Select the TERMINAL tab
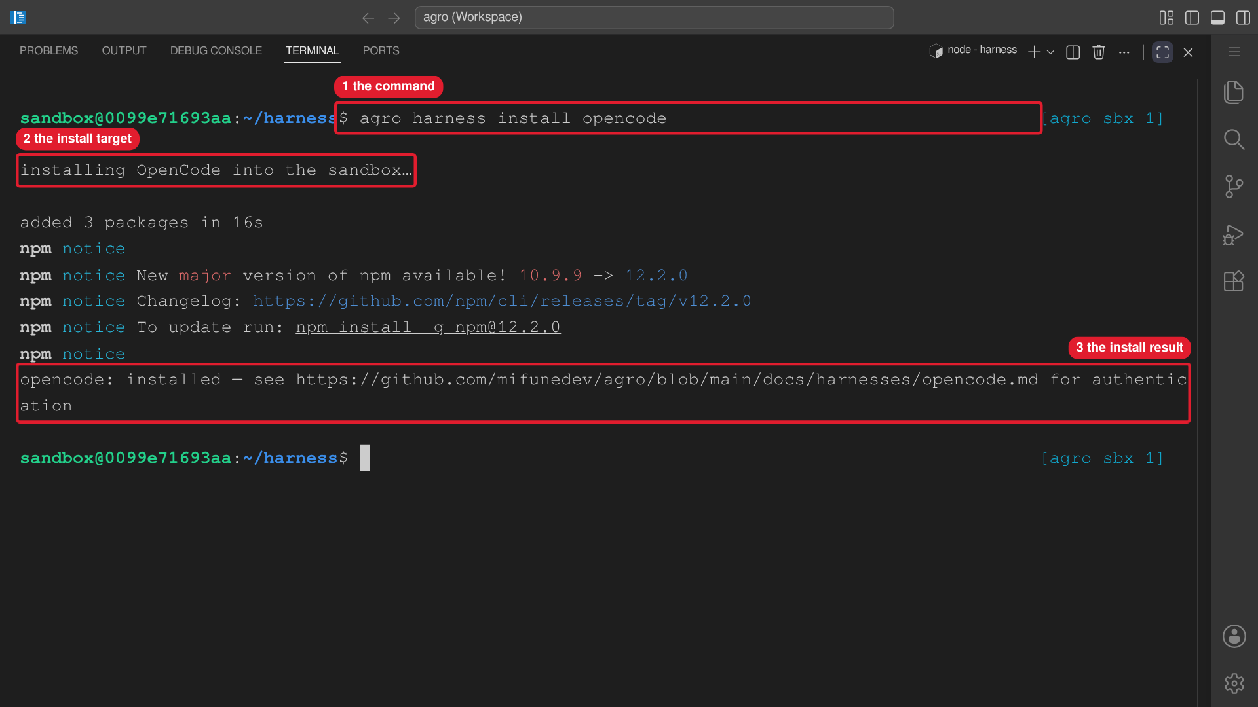The height and width of the screenshot is (707, 1258). click(x=312, y=50)
